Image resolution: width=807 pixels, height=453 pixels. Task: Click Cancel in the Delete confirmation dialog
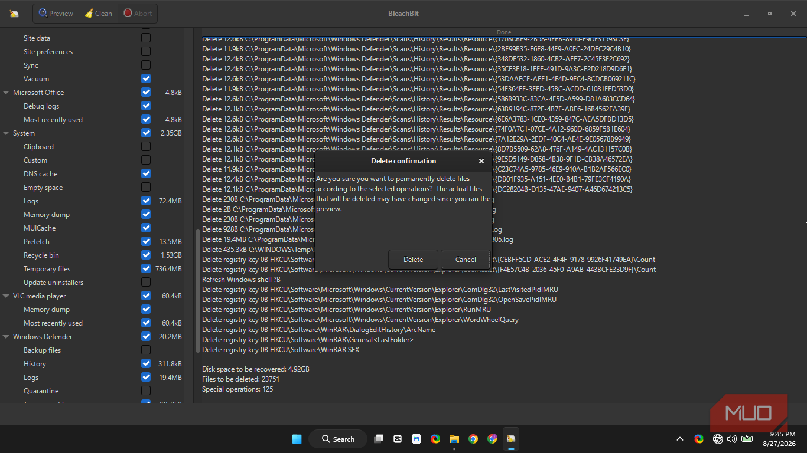[x=466, y=260]
